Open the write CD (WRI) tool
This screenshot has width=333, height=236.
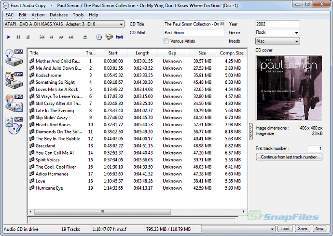14,125
